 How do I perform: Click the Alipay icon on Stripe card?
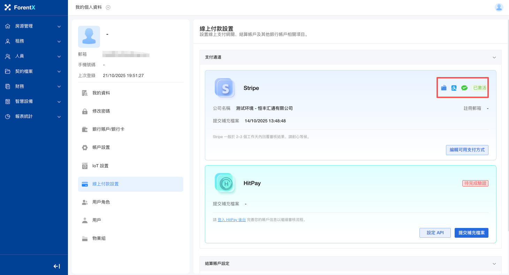pos(454,88)
